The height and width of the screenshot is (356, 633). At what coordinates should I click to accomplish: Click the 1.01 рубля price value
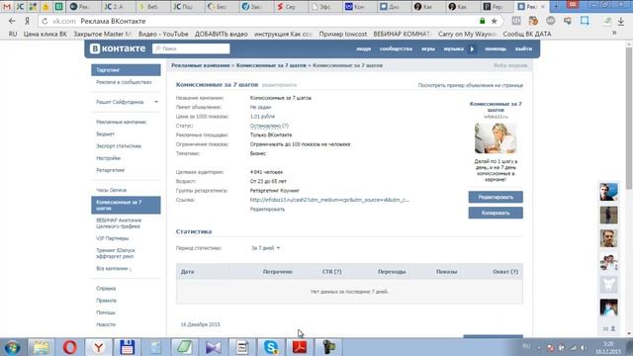pos(262,117)
